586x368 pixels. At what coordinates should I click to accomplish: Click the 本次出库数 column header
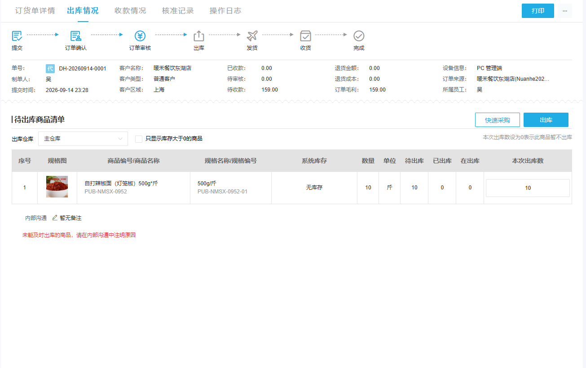(528, 161)
